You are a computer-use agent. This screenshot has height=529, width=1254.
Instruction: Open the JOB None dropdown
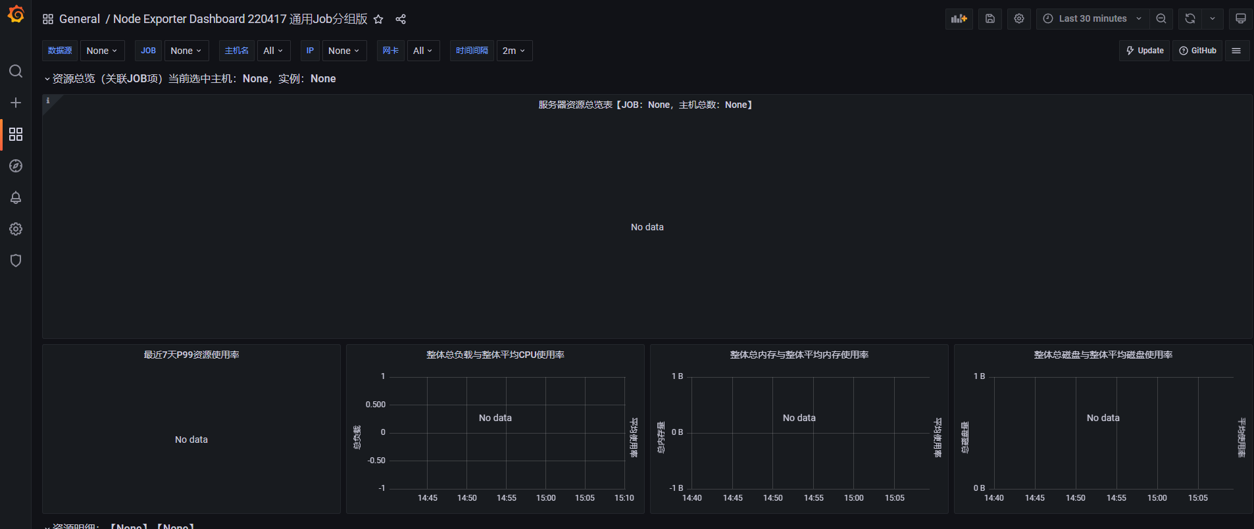coord(186,51)
